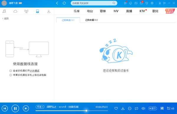Viewport: 177px width, 114px height.
Task: Click the 返回 back link
Action: pos(5,18)
